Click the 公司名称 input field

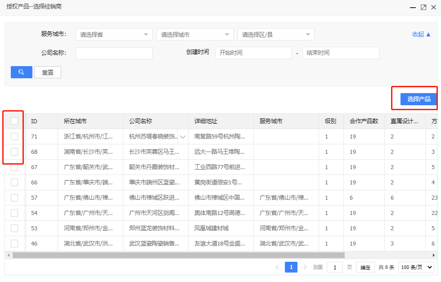(x=114, y=53)
